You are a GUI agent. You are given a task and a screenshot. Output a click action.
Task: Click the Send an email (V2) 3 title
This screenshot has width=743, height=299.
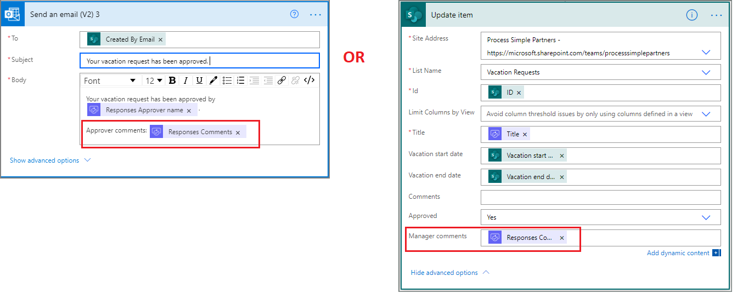pos(65,14)
